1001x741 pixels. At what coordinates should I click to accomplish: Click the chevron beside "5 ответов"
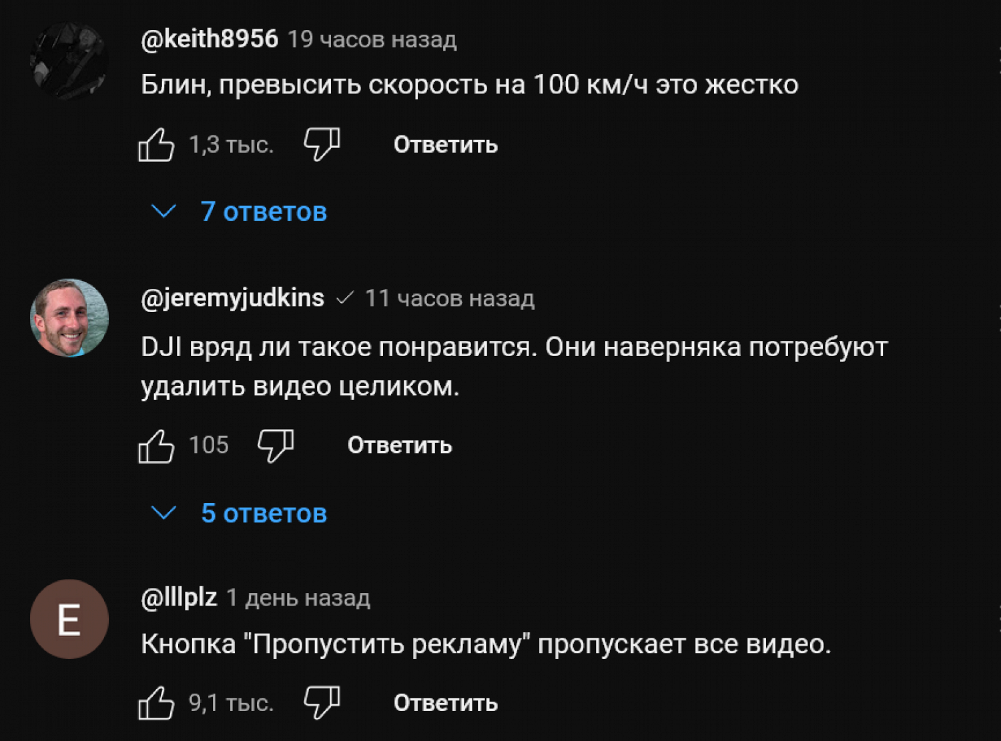tap(163, 513)
